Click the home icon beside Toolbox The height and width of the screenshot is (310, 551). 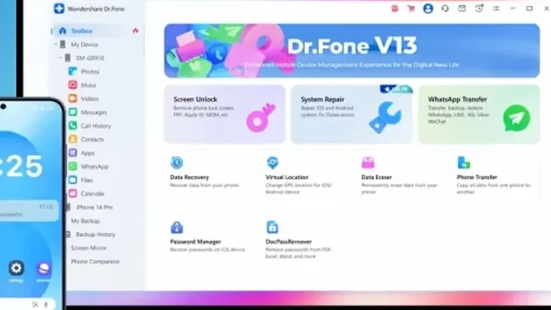click(x=63, y=31)
